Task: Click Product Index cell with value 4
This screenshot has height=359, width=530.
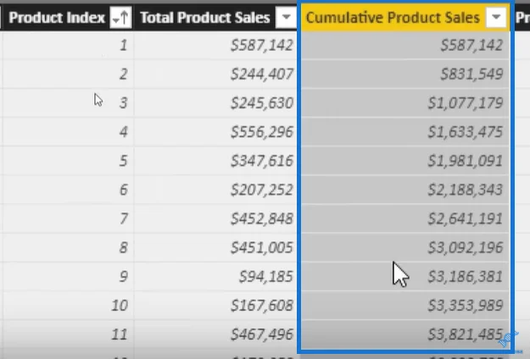Action: point(68,131)
